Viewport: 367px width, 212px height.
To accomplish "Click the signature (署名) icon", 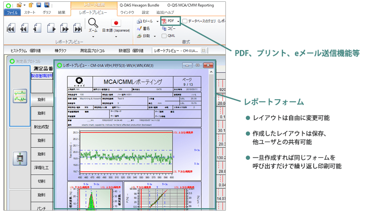I will [x=139, y=28].
